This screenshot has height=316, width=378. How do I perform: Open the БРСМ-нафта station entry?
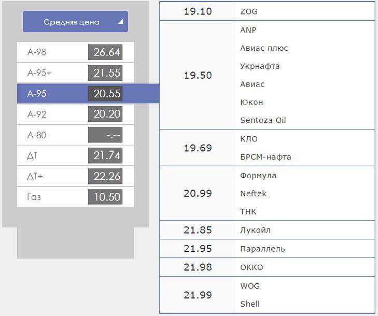click(265, 157)
